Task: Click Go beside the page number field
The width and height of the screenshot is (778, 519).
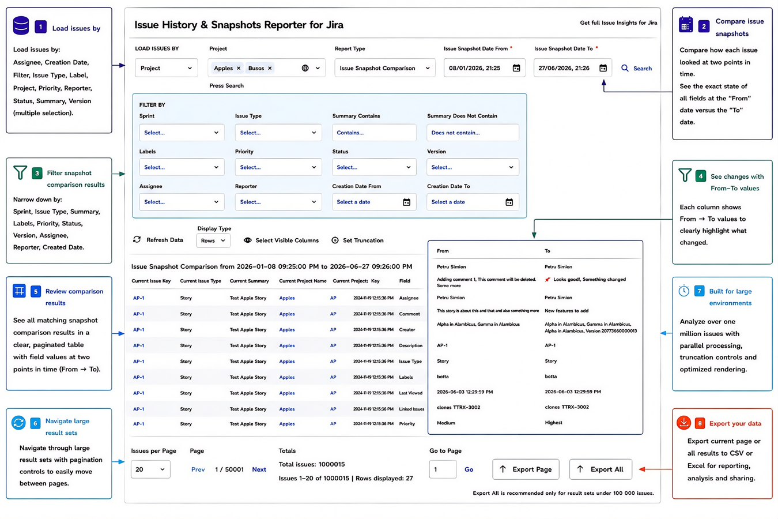Action: pos(469,469)
